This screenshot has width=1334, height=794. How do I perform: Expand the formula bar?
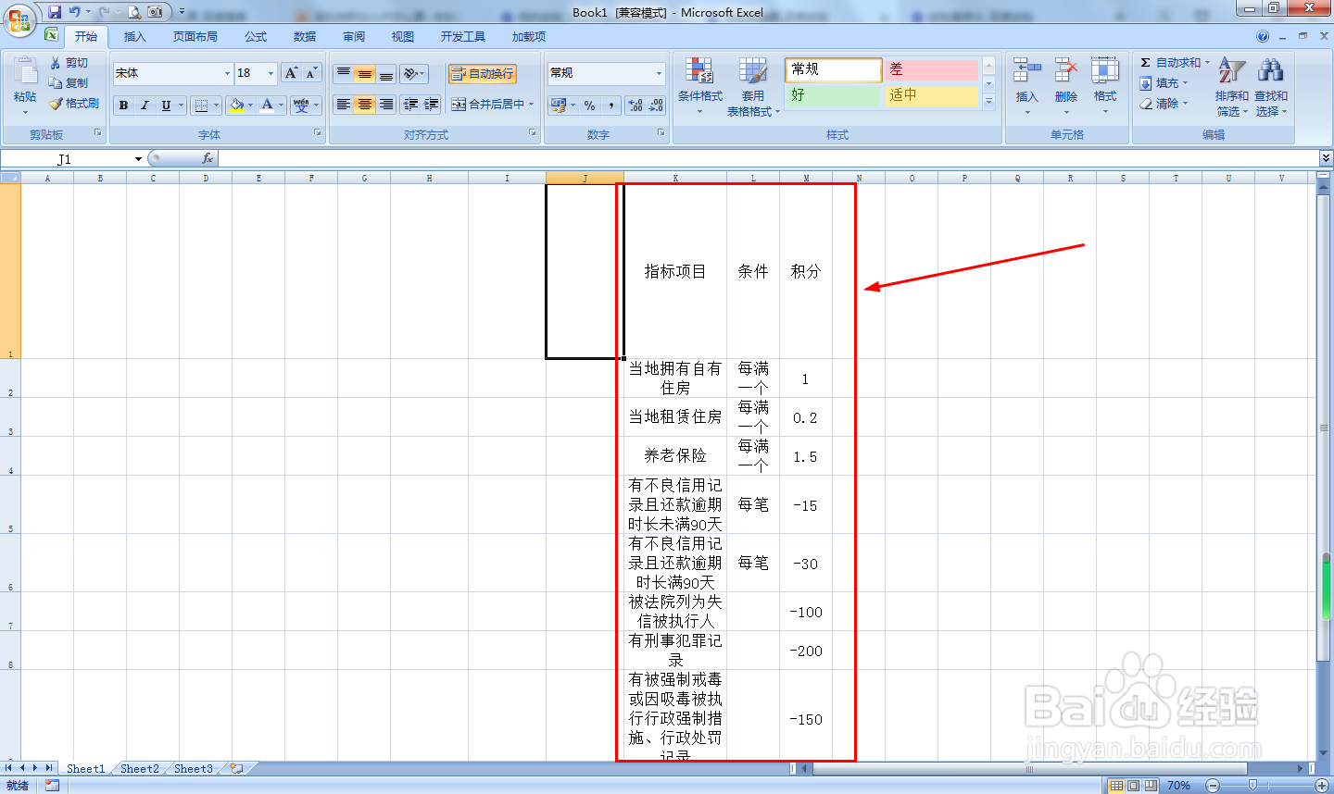[1326, 158]
